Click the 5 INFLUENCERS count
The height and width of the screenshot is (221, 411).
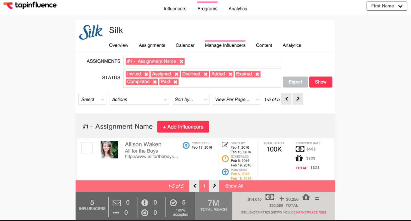pyautogui.click(x=92, y=205)
